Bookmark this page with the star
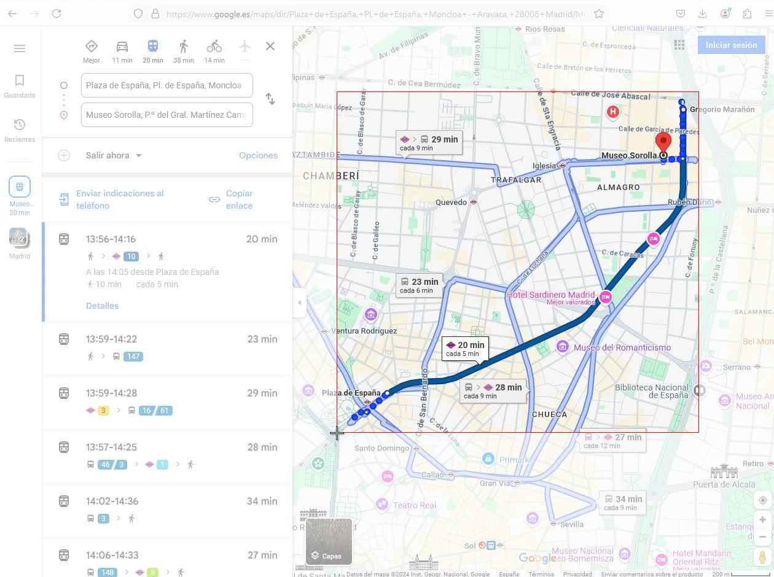This screenshot has width=774, height=577. 598,14
